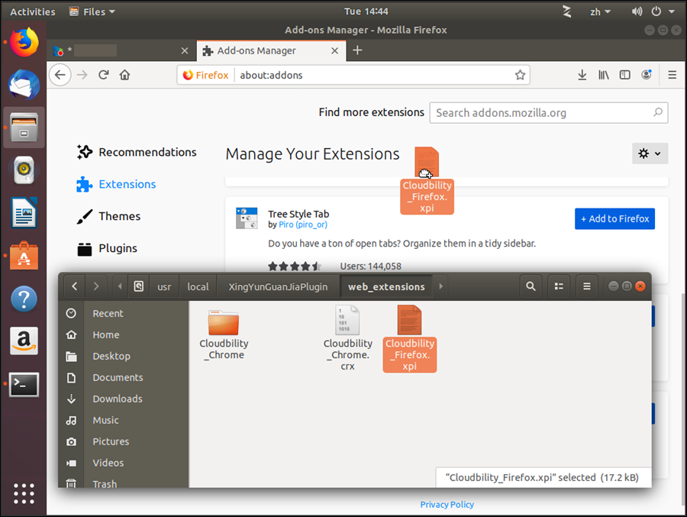Viewport: 687px width, 517px height.
Task: Expand the zh input language menu
Action: pyautogui.click(x=601, y=11)
